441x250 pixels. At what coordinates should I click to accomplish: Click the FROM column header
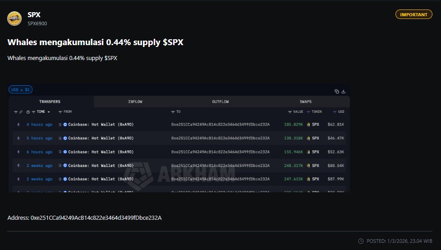point(68,112)
